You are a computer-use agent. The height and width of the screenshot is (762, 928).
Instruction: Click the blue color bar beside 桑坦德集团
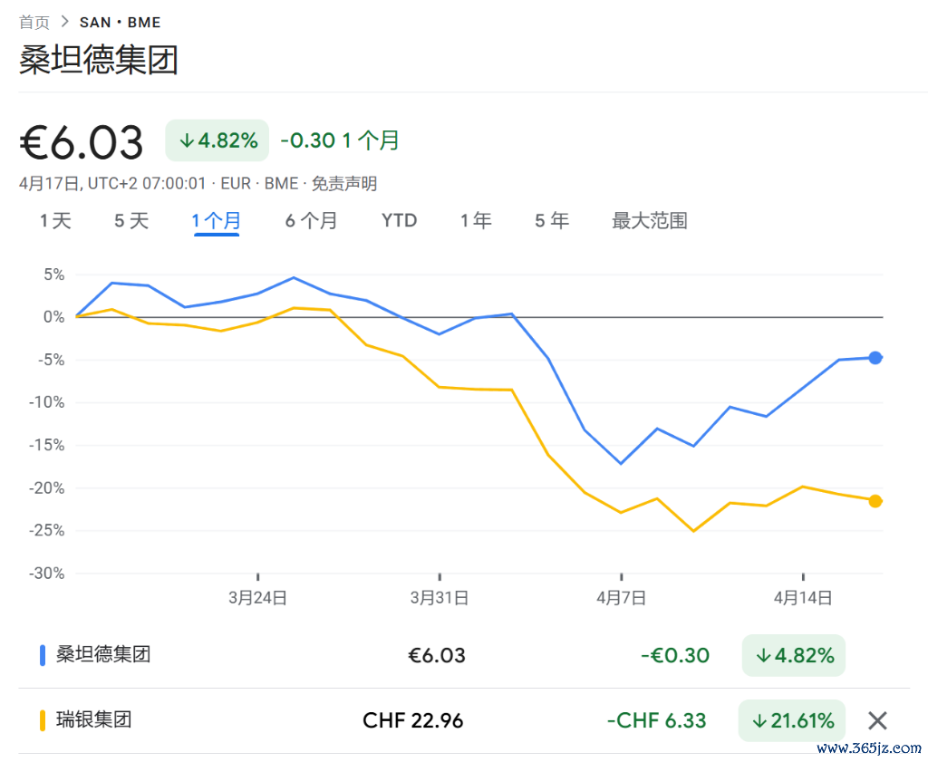pos(42,655)
